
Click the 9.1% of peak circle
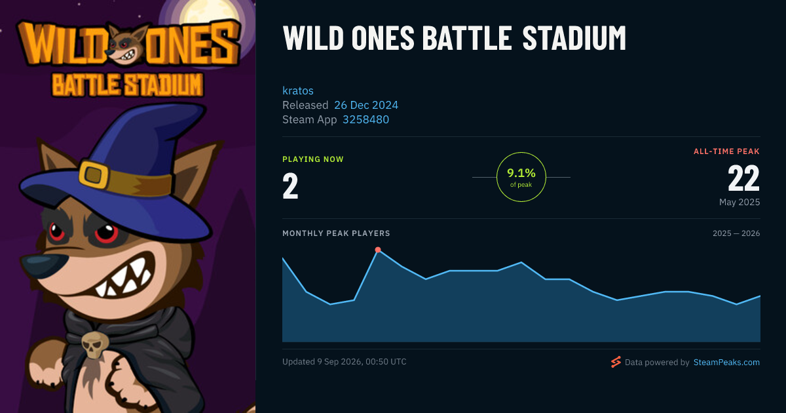[x=521, y=177]
